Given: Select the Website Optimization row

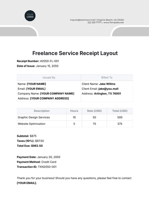Looking at the screenshot, I should coord(75,124).
